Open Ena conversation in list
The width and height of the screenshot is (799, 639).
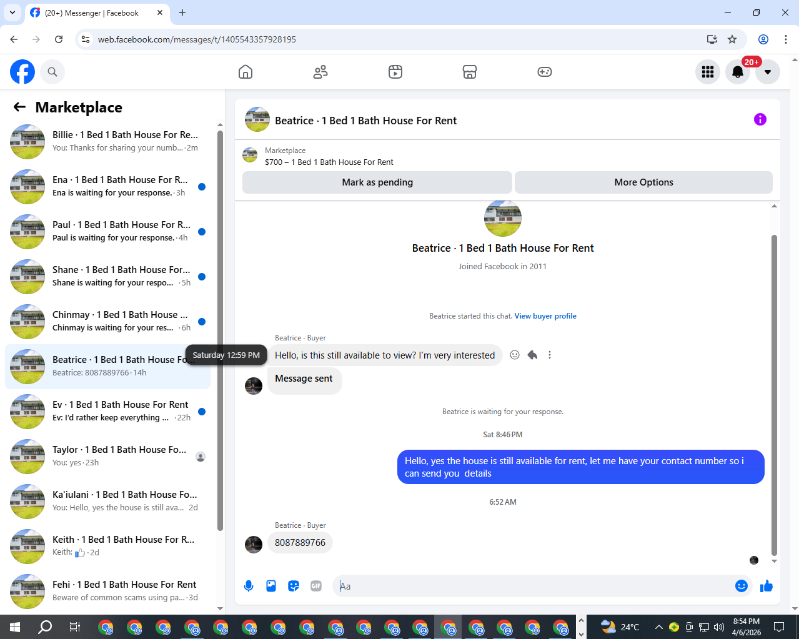click(x=107, y=187)
